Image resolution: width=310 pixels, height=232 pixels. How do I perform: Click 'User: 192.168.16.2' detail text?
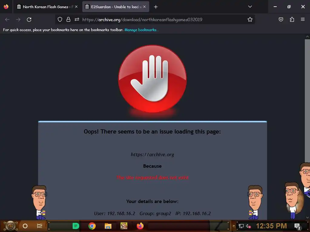click(114, 214)
